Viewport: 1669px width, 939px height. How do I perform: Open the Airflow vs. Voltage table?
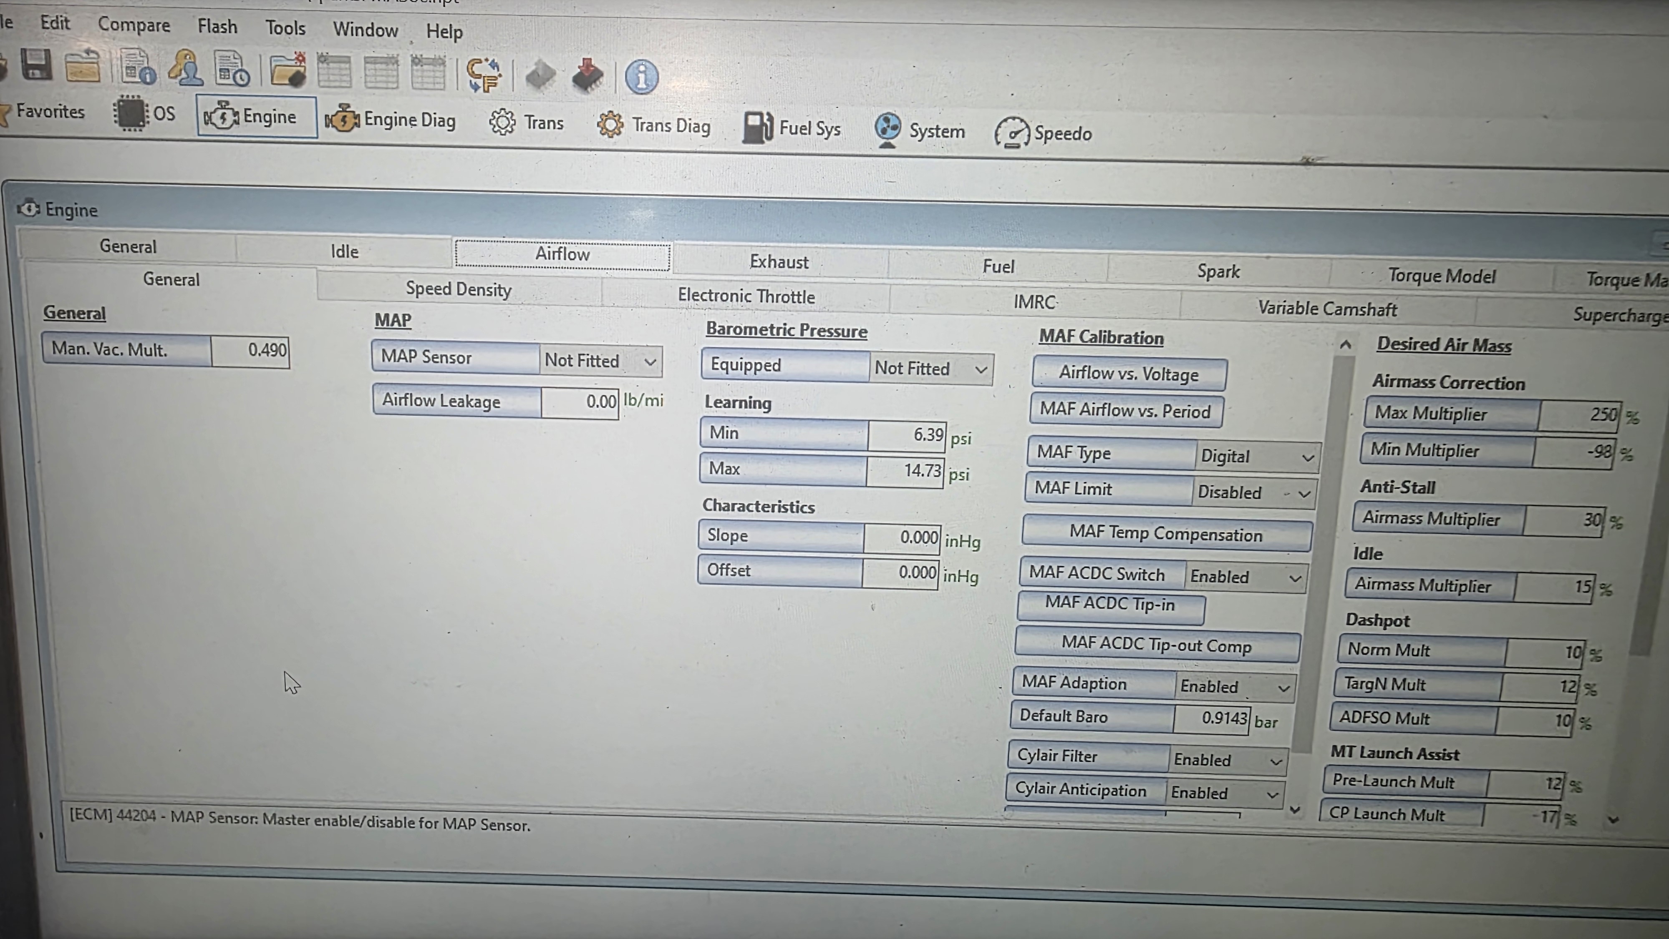click(1129, 374)
